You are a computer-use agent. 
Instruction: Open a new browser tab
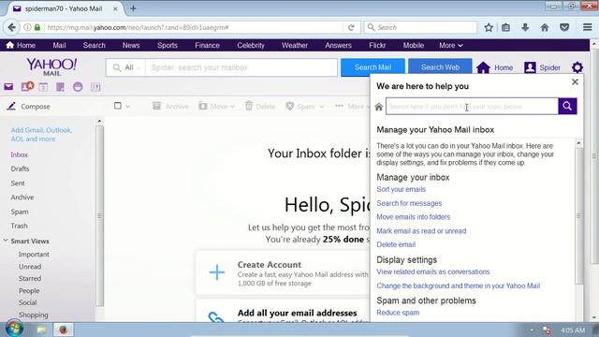pos(133,8)
